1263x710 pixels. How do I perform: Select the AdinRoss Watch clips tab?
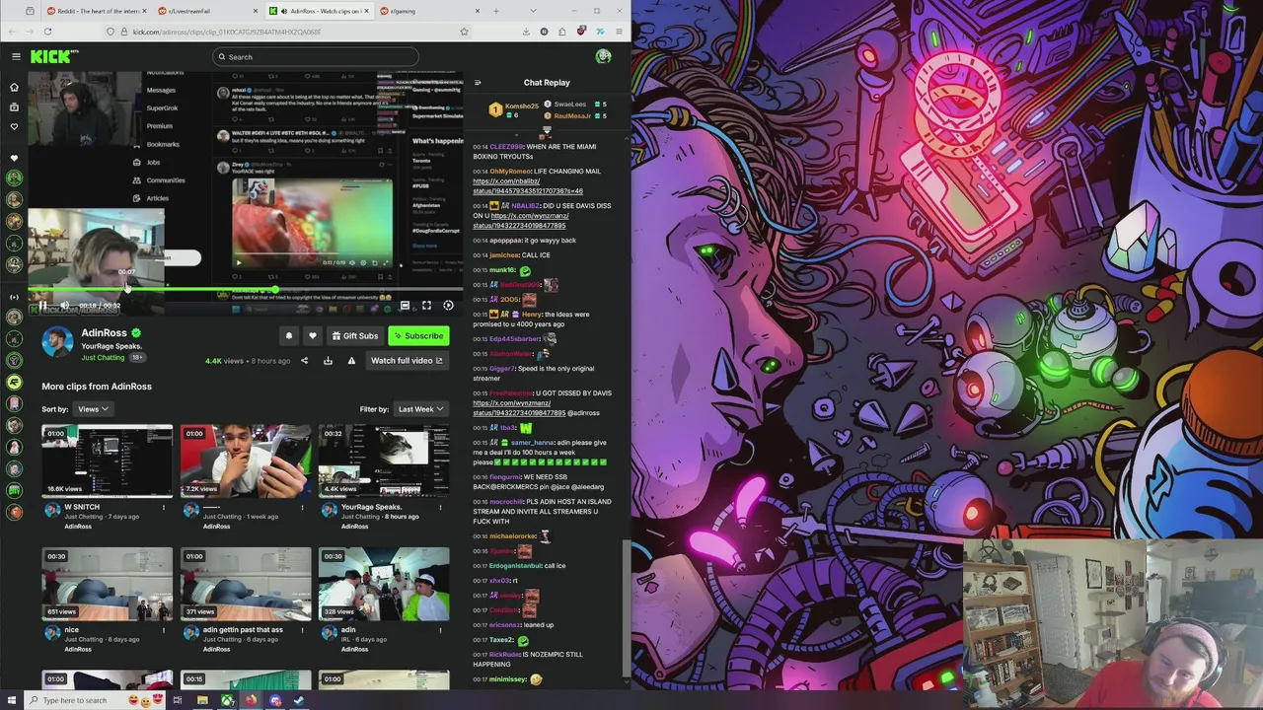pyautogui.click(x=320, y=11)
